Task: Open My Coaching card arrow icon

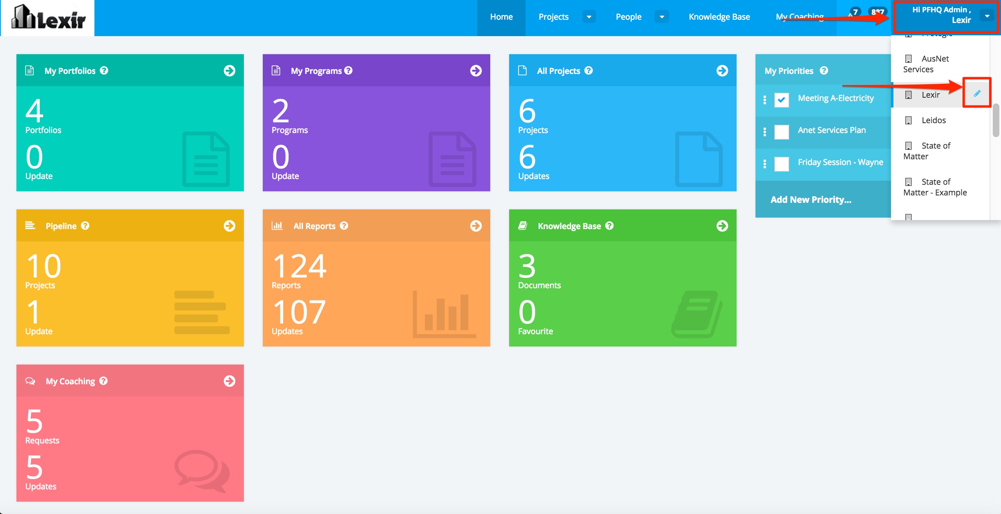Action: pos(230,381)
